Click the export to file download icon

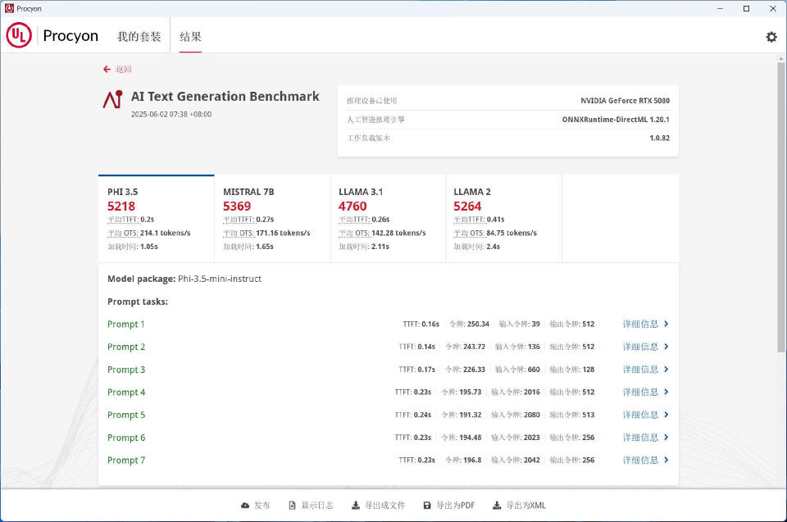point(355,506)
